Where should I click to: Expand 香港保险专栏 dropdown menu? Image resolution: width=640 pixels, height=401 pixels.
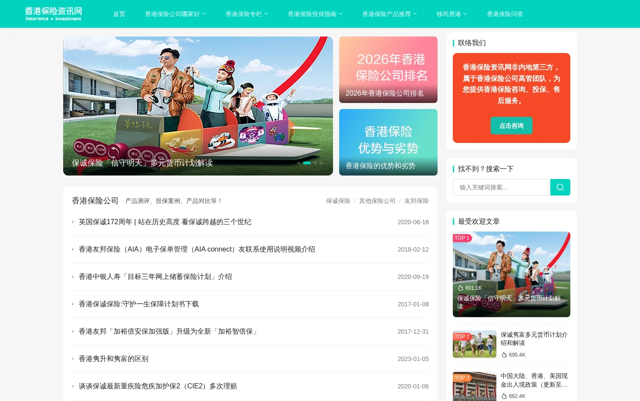[x=247, y=14]
